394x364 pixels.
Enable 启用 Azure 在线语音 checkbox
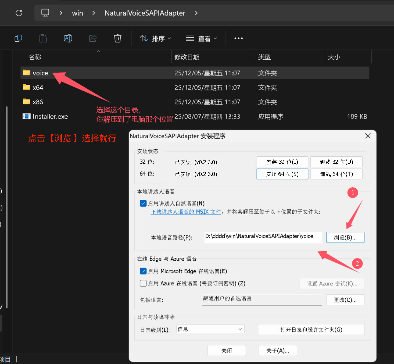[143, 283]
